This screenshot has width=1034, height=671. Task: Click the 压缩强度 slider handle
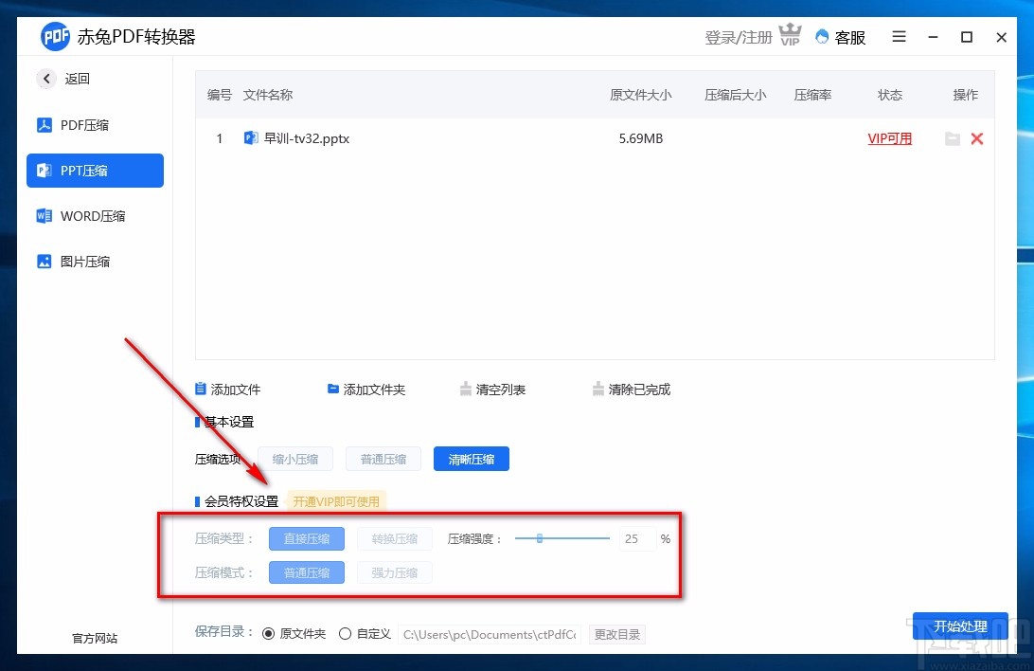(540, 538)
